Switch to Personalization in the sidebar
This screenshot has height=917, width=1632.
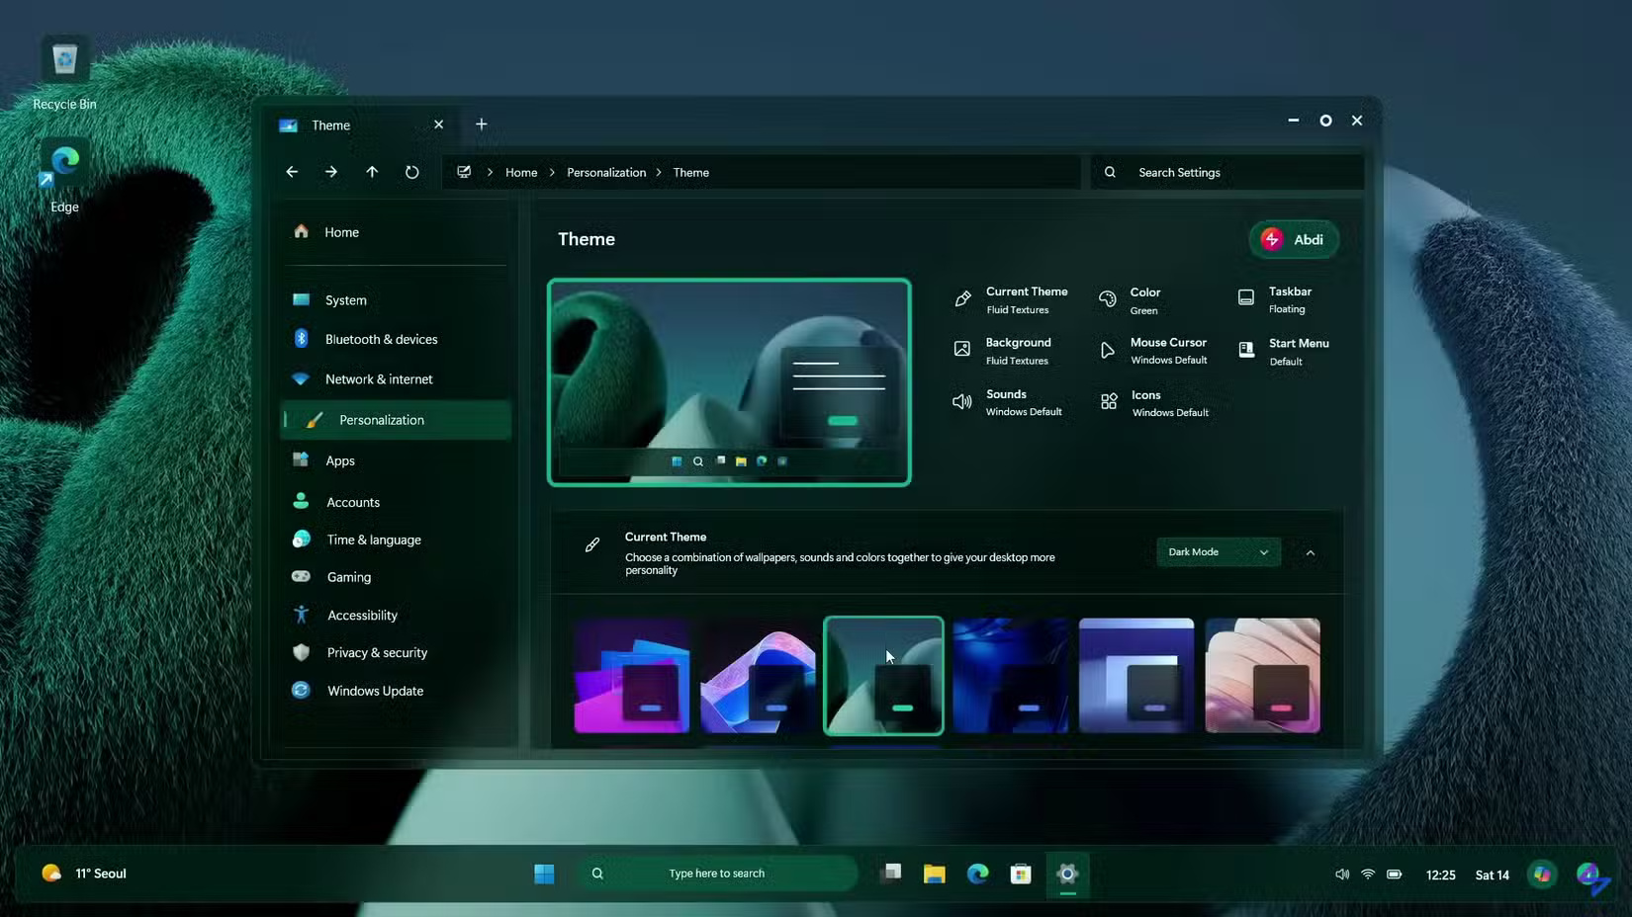pos(381,419)
